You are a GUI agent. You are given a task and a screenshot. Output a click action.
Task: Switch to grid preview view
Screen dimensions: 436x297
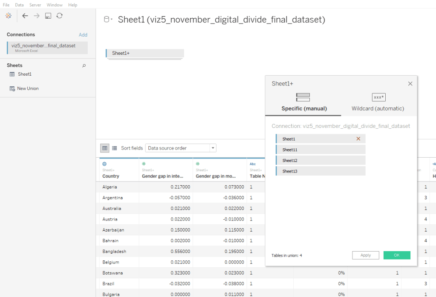[104, 148]
